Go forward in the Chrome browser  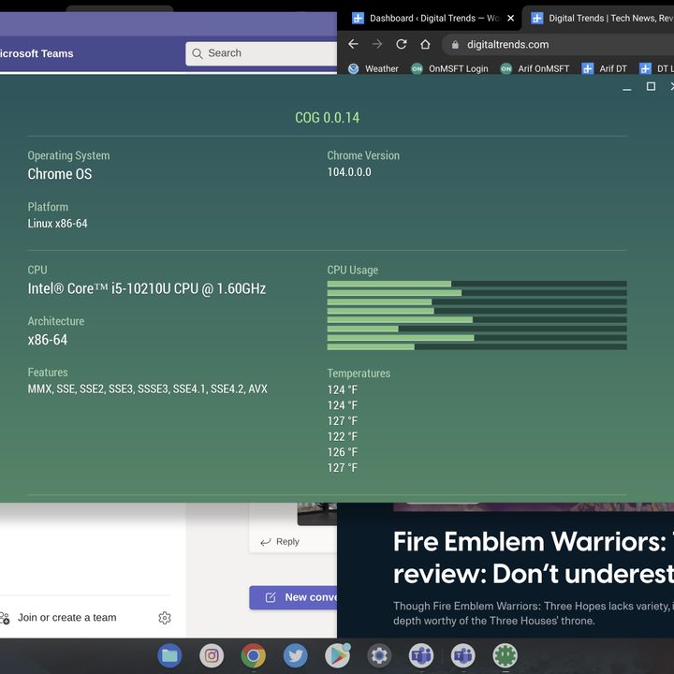coord(377,44)
